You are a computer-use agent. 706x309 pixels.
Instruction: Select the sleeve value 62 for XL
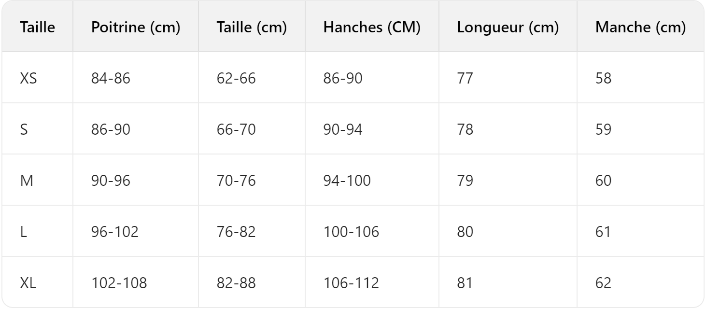point(604,283)
